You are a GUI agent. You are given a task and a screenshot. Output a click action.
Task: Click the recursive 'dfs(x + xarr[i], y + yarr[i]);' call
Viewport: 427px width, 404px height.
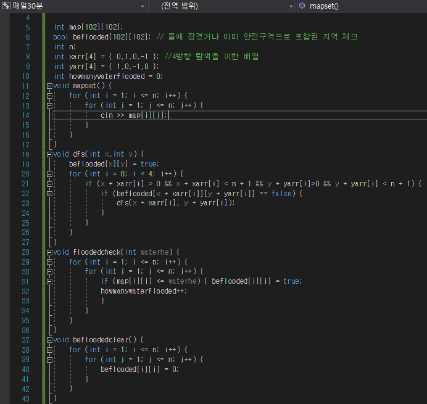pyautogui.click(x=176, y=203)
